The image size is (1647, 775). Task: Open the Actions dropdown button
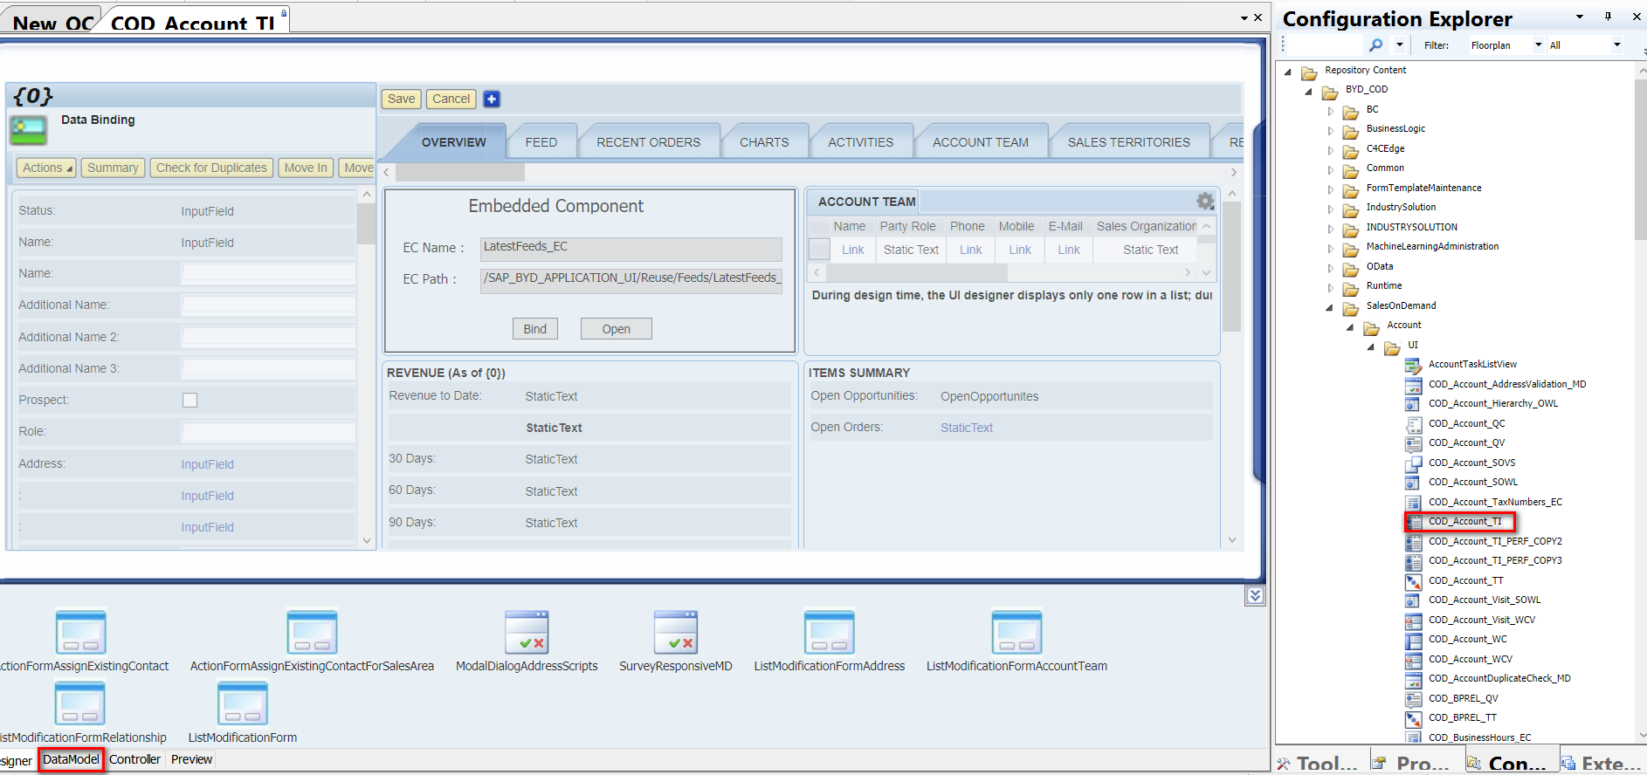(46, 168)
